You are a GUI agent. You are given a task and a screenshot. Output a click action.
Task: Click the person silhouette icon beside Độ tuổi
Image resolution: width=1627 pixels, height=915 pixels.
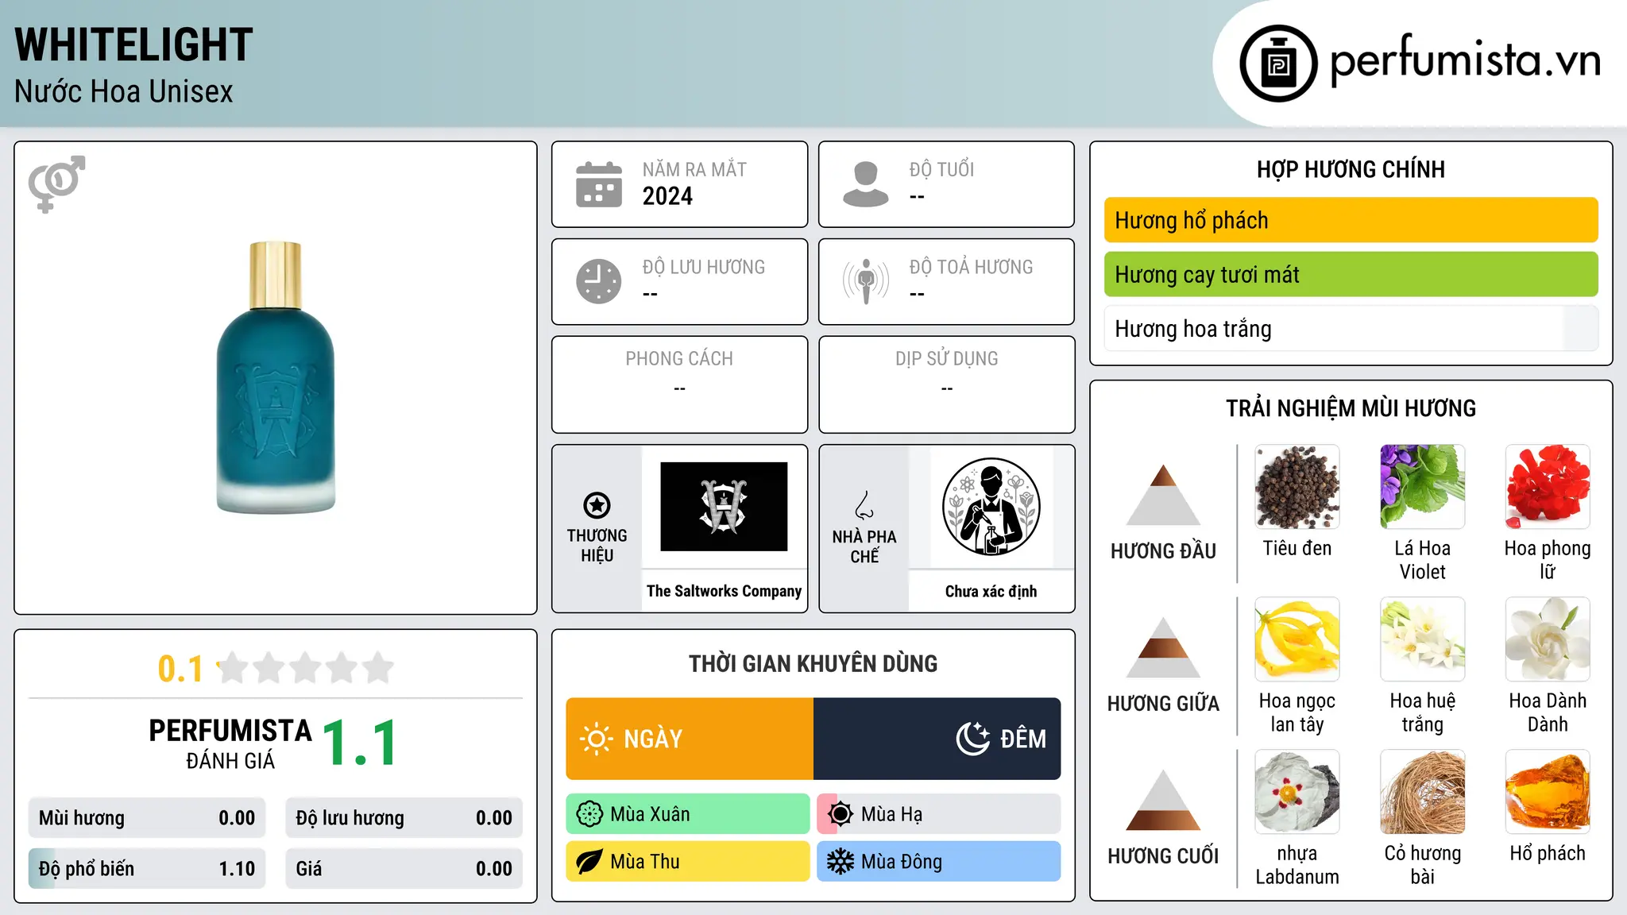pyautogui.click(x=865, y=184)
